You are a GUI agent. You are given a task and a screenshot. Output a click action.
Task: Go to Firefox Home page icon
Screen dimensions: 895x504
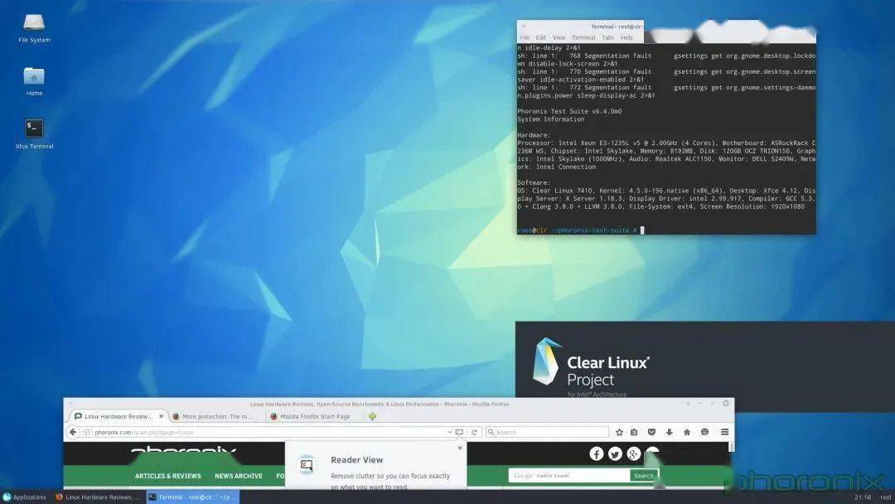[x=687, y=432]
